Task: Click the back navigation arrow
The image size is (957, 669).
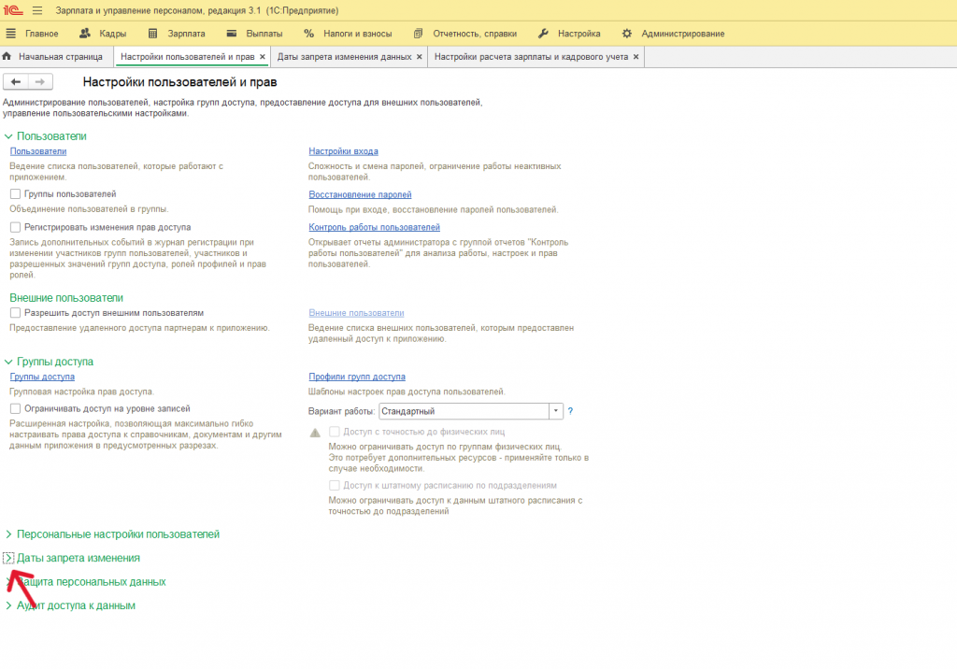Action: coord(16,82)
